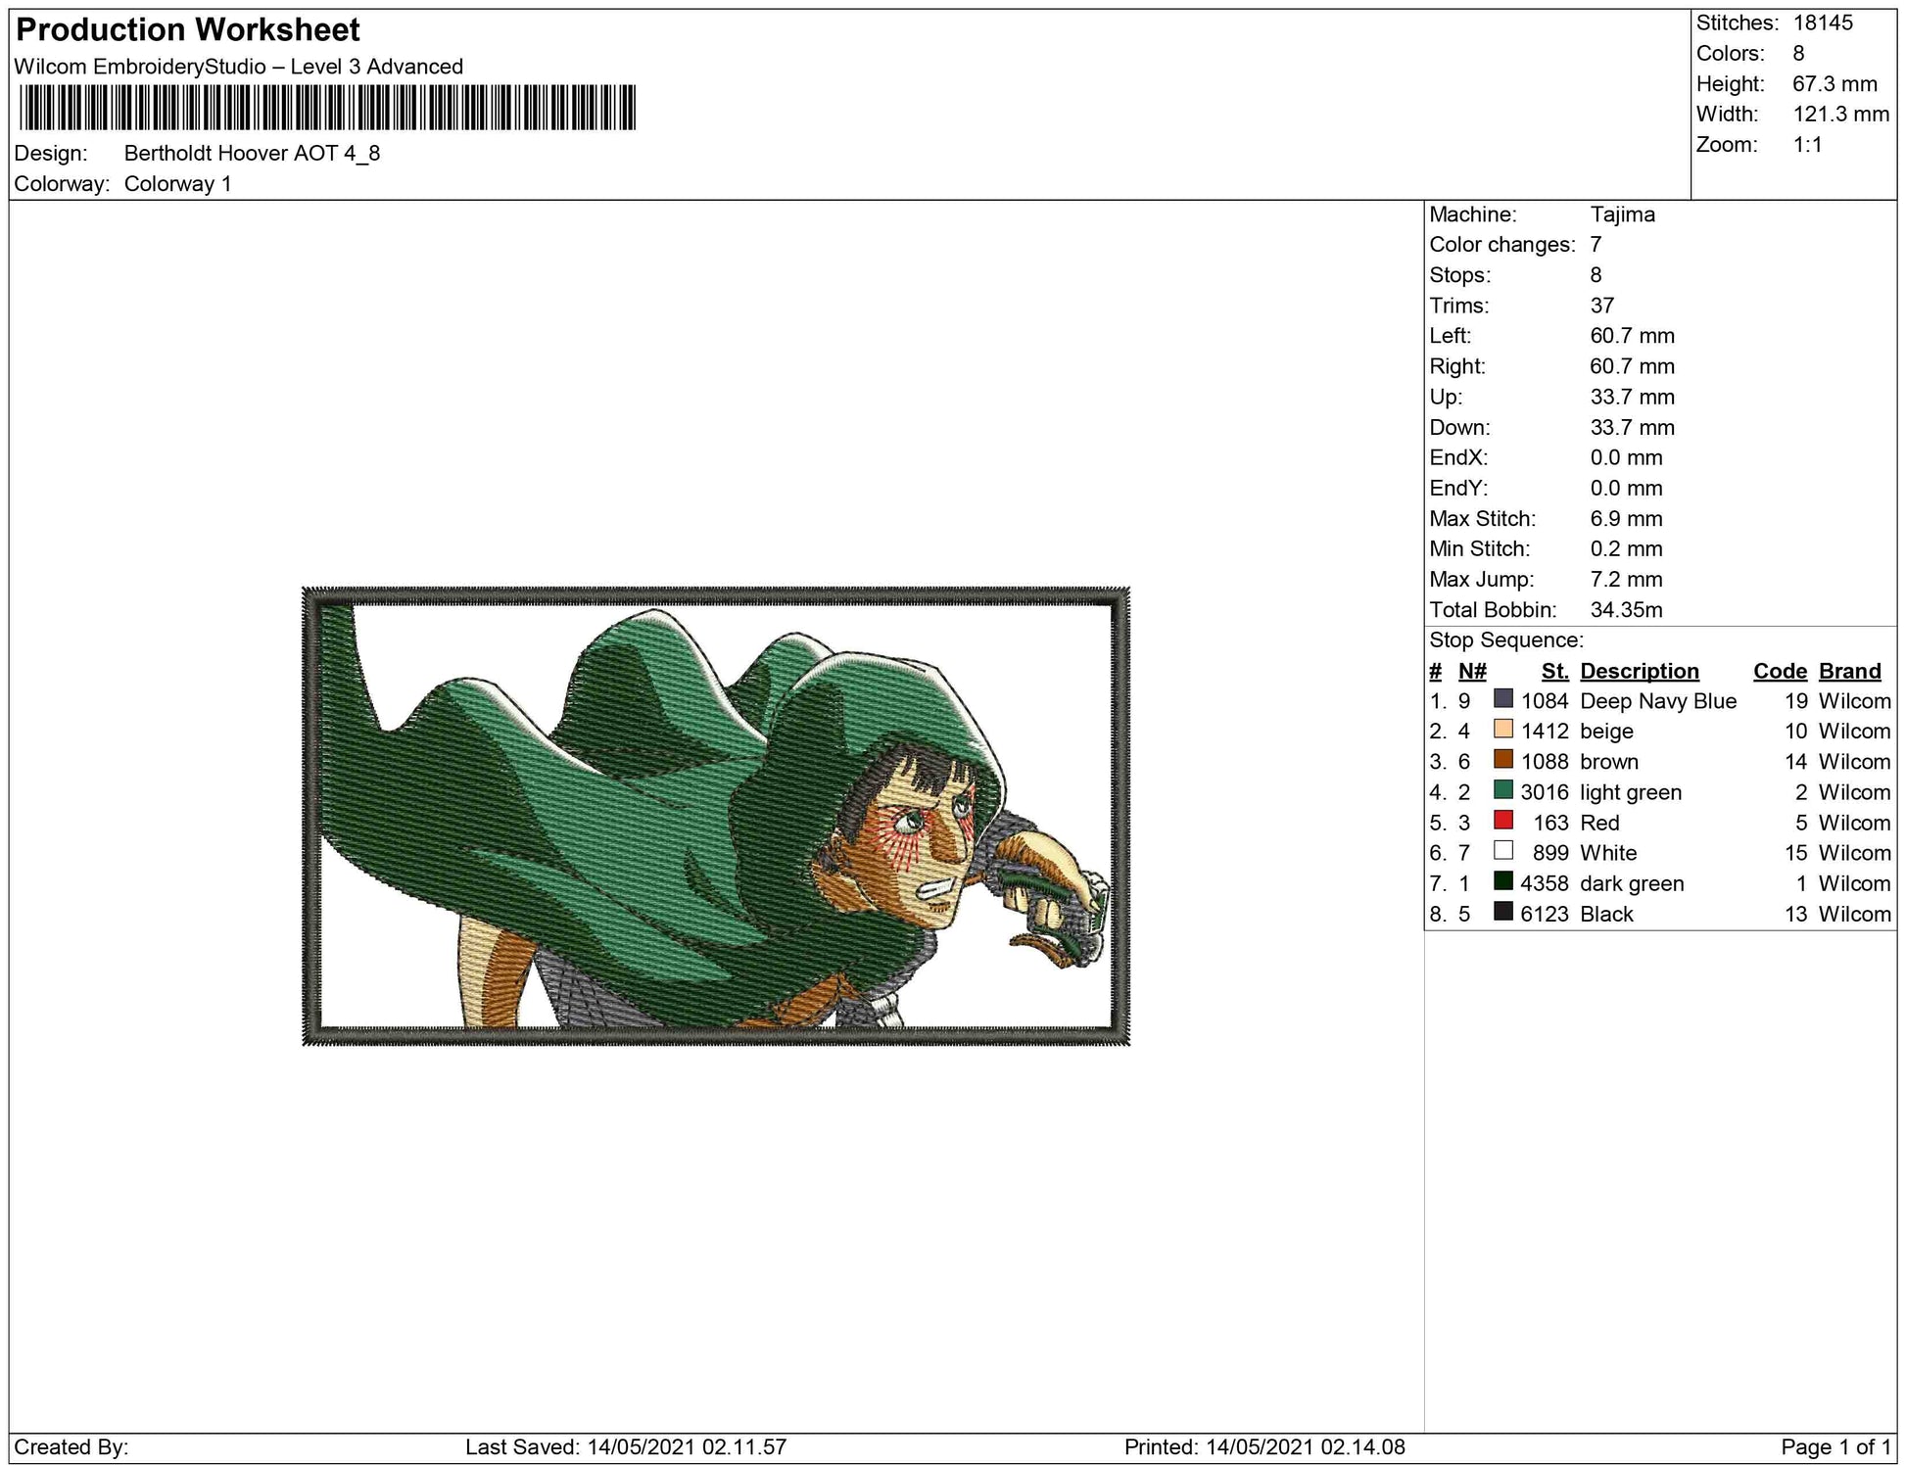Click the beige color swatch
Screen dimensions: 1906x1466
point(1502,730)
